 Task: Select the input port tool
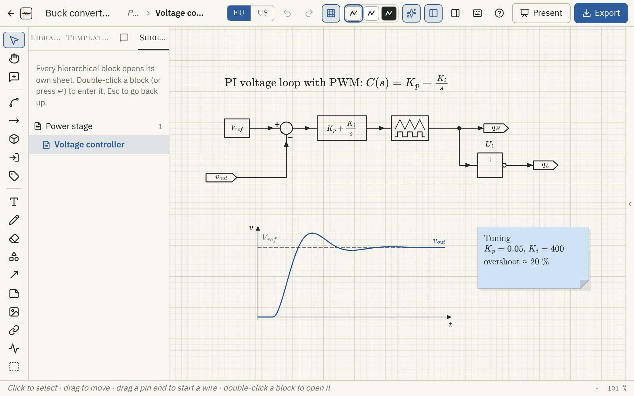[x=14, y=158]
